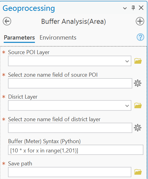Viewport: 148px width, 179px height.
Task: Close the Geoprocessing pane
Action: (141, 8)
